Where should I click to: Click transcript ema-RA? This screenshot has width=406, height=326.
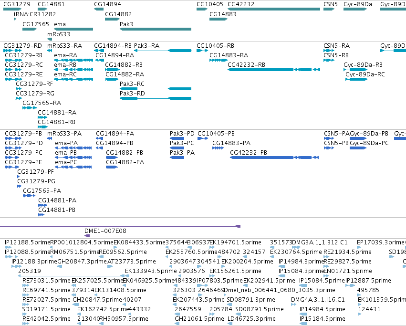click(65, 55)
